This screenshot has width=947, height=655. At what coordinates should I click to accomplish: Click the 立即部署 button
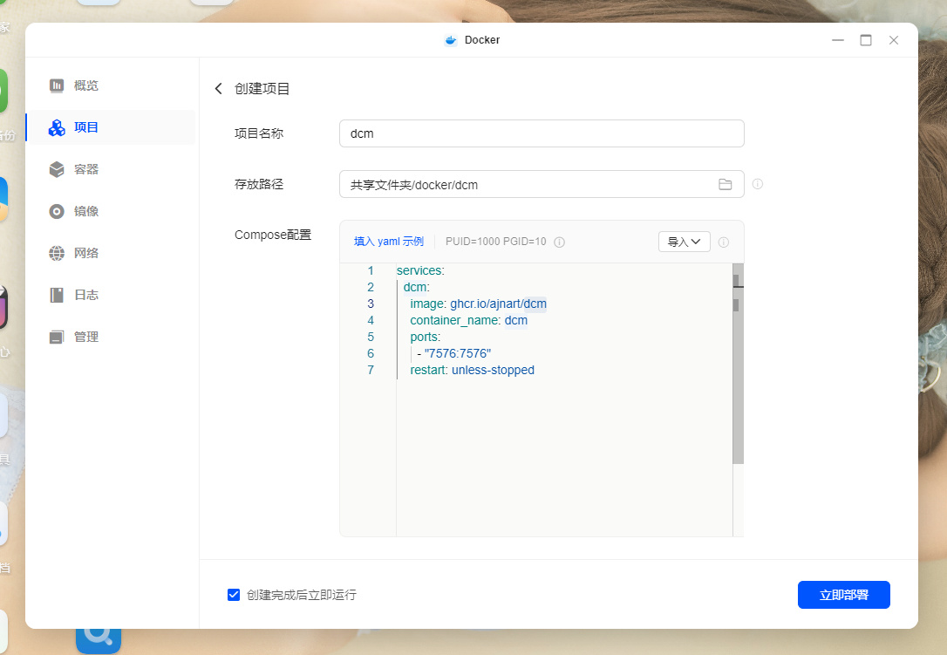(844, 595)
